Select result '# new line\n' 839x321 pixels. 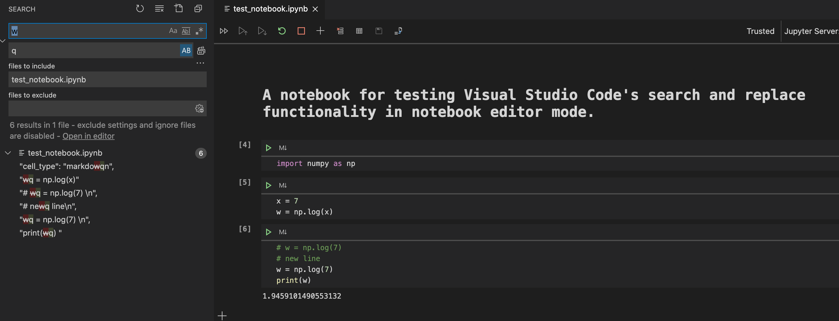[48, 206]
